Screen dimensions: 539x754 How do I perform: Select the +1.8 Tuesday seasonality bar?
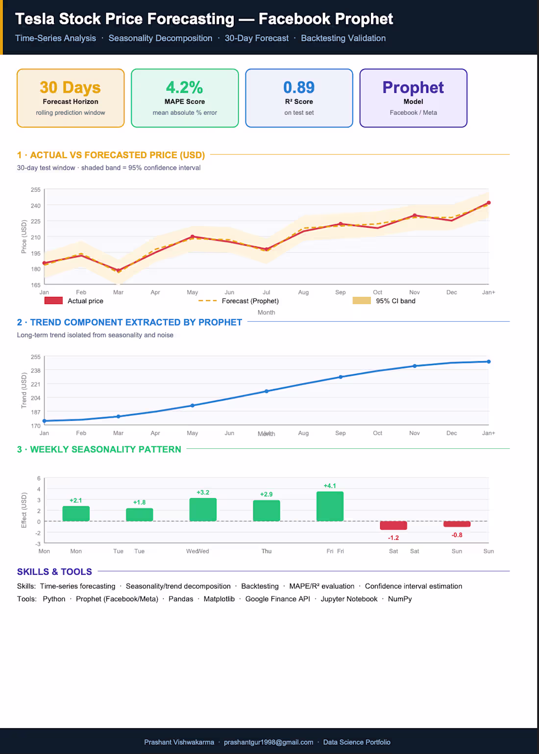[x=140, y=515]
